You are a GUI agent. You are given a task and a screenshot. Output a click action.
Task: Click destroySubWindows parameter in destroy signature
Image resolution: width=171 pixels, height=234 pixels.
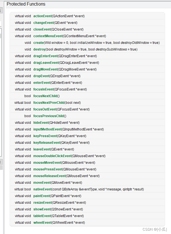coord(111,49)
